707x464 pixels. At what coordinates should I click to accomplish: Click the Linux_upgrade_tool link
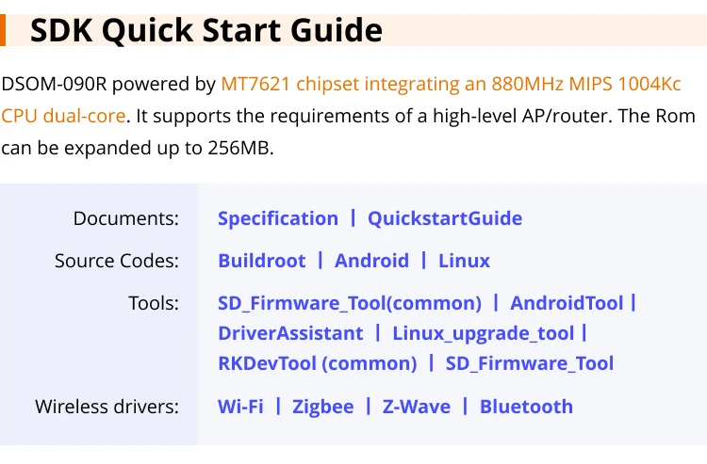[x=483, y=333]
